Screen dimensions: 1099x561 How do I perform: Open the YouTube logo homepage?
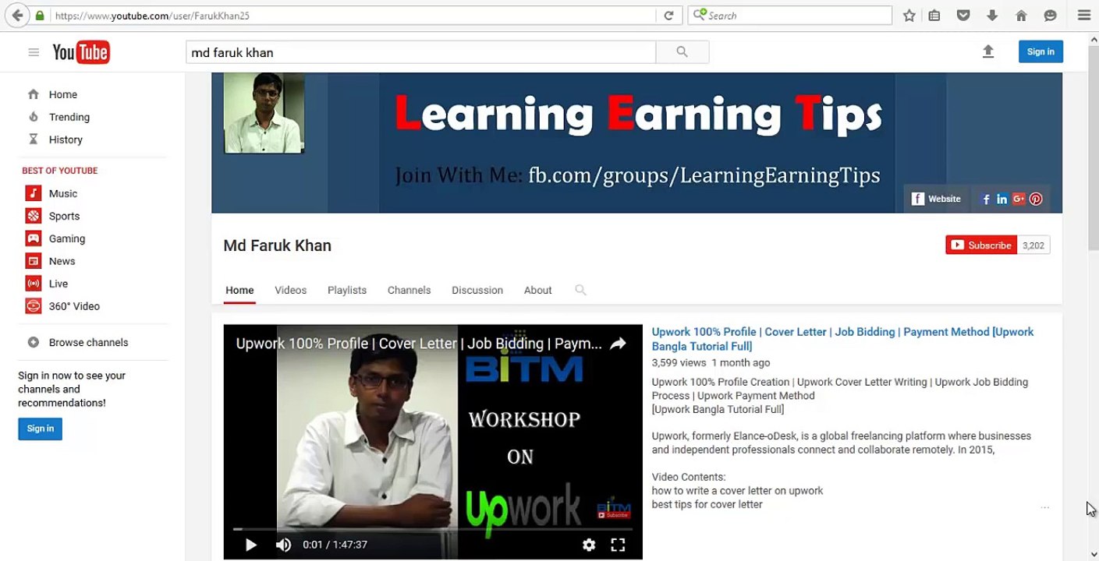click(x=81, y=52)
